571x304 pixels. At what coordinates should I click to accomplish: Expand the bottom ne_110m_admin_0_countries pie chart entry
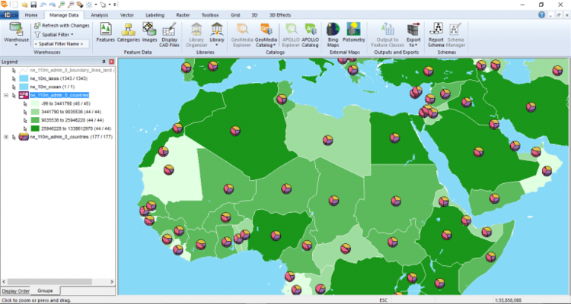click(x=6, y=138)
